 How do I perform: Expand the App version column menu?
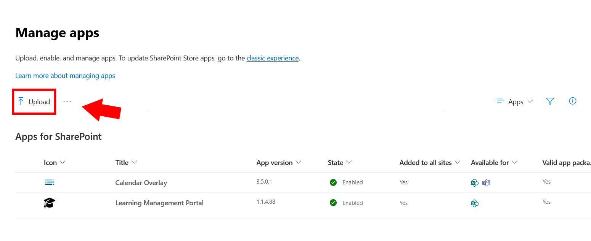279,163
